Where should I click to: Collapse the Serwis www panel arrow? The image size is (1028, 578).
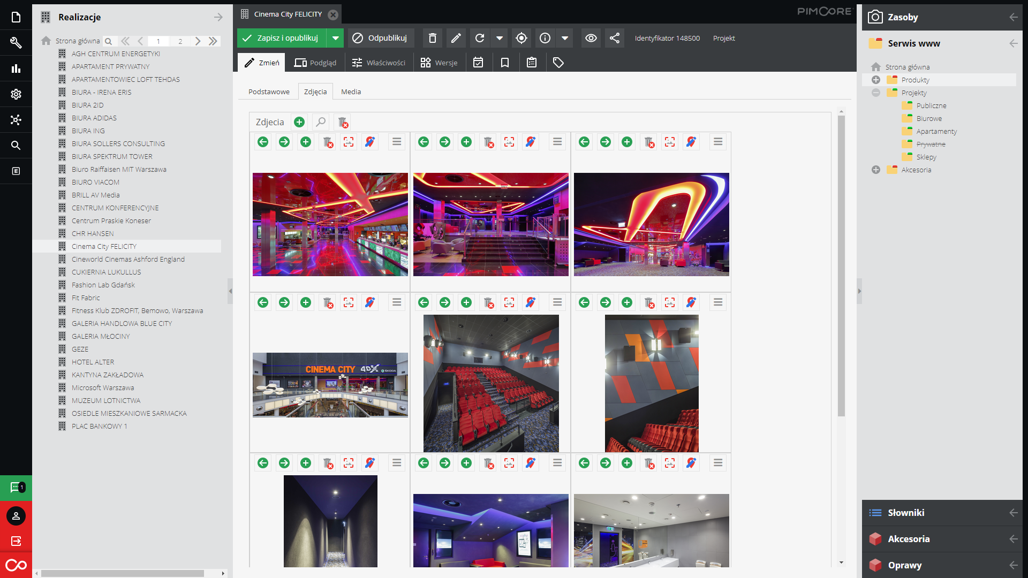(x=1014, y=43)
